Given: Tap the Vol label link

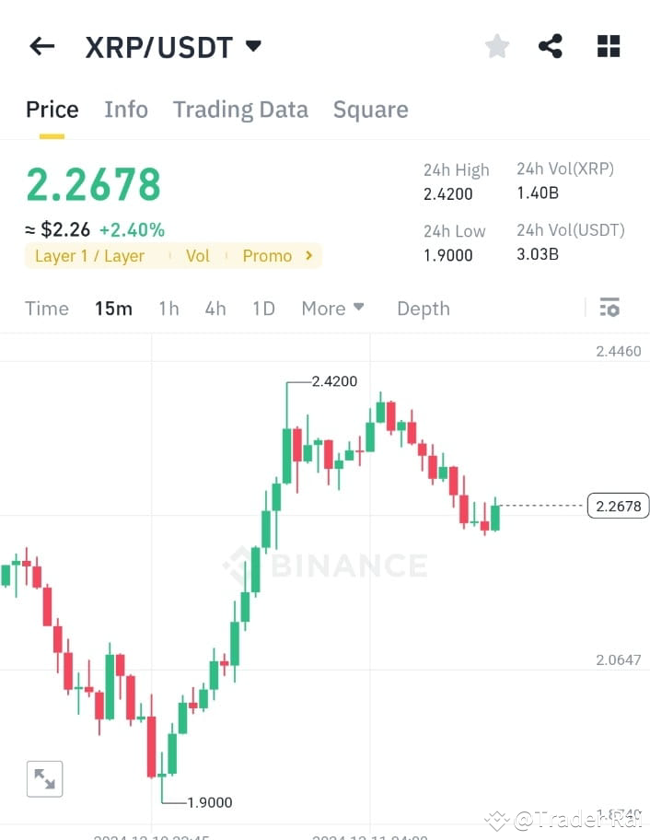Looking at the screenshot, I should point(197,256).
